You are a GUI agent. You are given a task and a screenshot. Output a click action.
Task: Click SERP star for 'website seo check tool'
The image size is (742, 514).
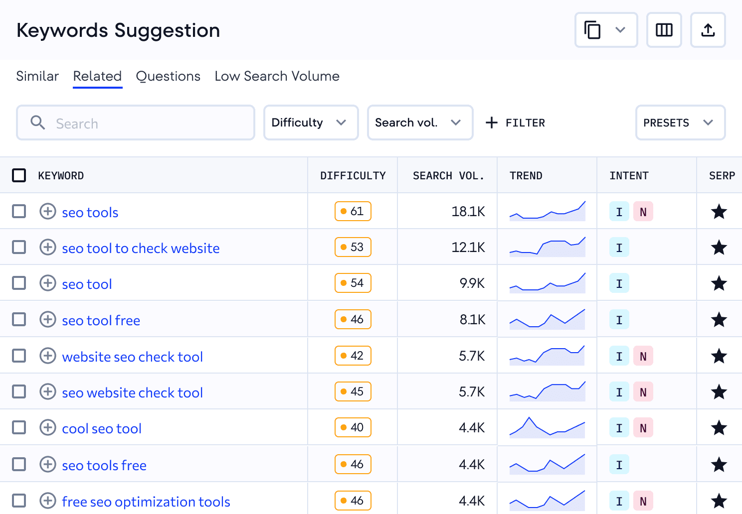(719, 356)
